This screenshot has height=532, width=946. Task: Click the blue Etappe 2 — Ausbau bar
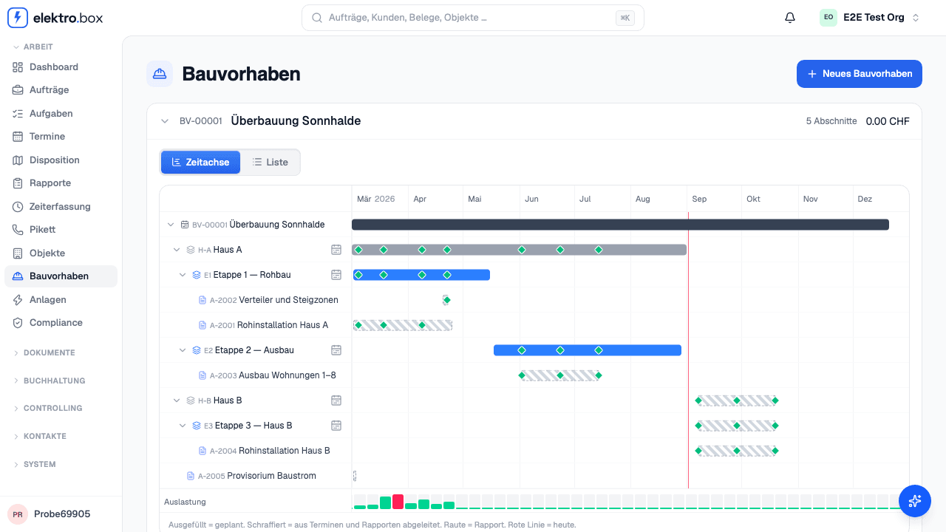(x=588, y=350)
